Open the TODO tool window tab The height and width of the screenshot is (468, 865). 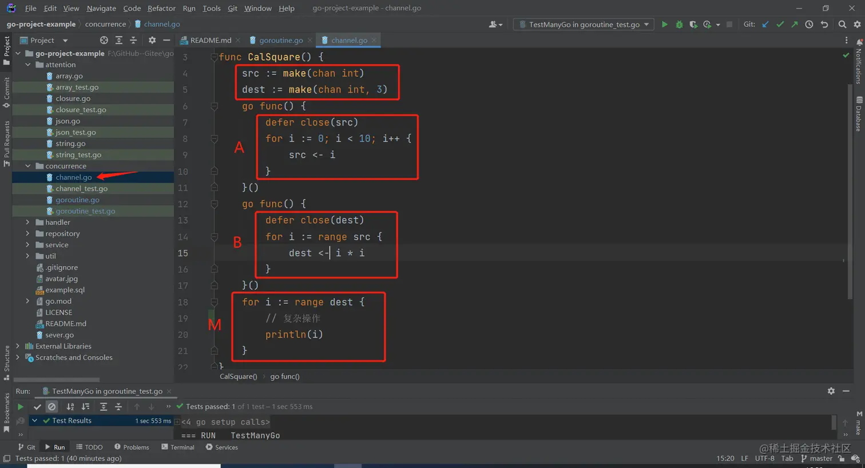point(89,447)
